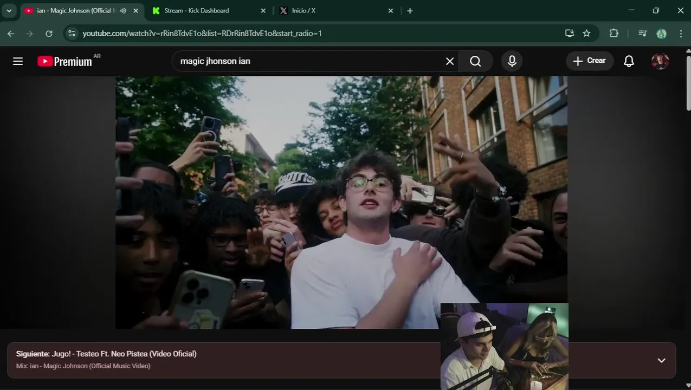This screenshot has width=691, height=390.
Task: Click the Crear button
Action: tap(590, 61)
